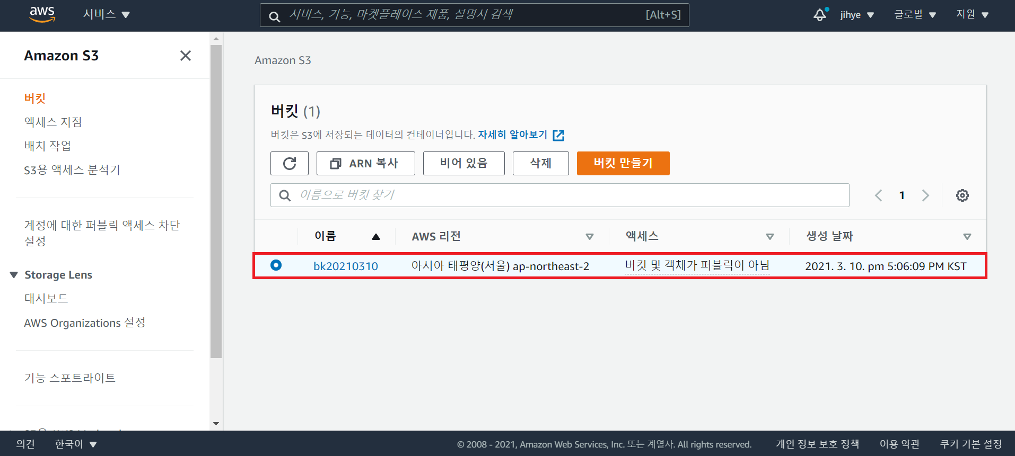The height and width of the screenshot is (456, 1015).
Task: Click the sidebar vertical scrollbar
Action: (216, 201)
